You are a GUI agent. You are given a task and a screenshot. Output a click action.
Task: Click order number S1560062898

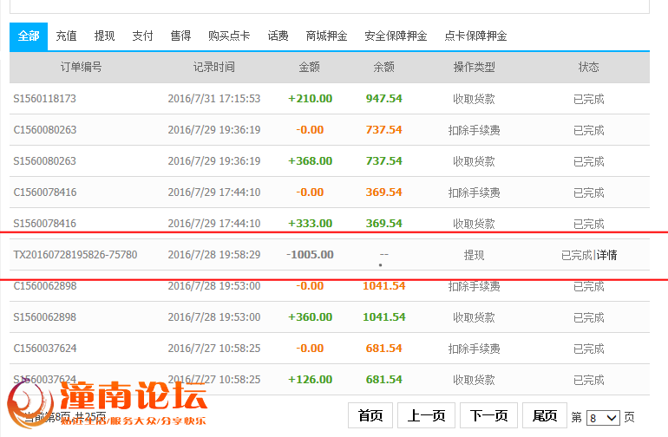(x=45, y=317)
